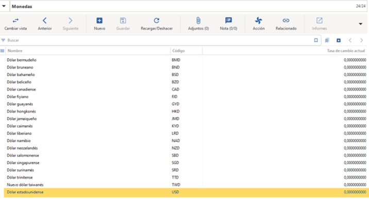Click the exchange rate value in the USD row

tap(355, 192)
